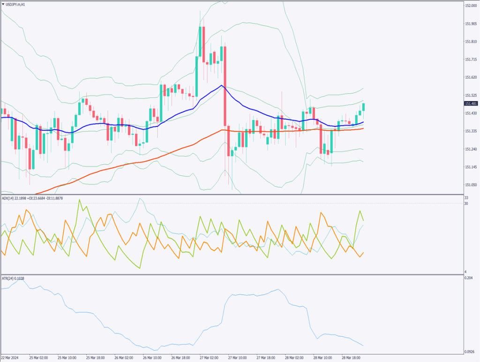Click the 26 Mar 10:00 time marker
This screenshot has height=362, width=480.
pos(153,357)
